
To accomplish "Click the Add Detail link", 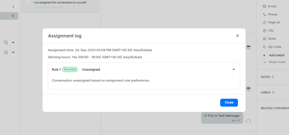I will coord(276,55).
